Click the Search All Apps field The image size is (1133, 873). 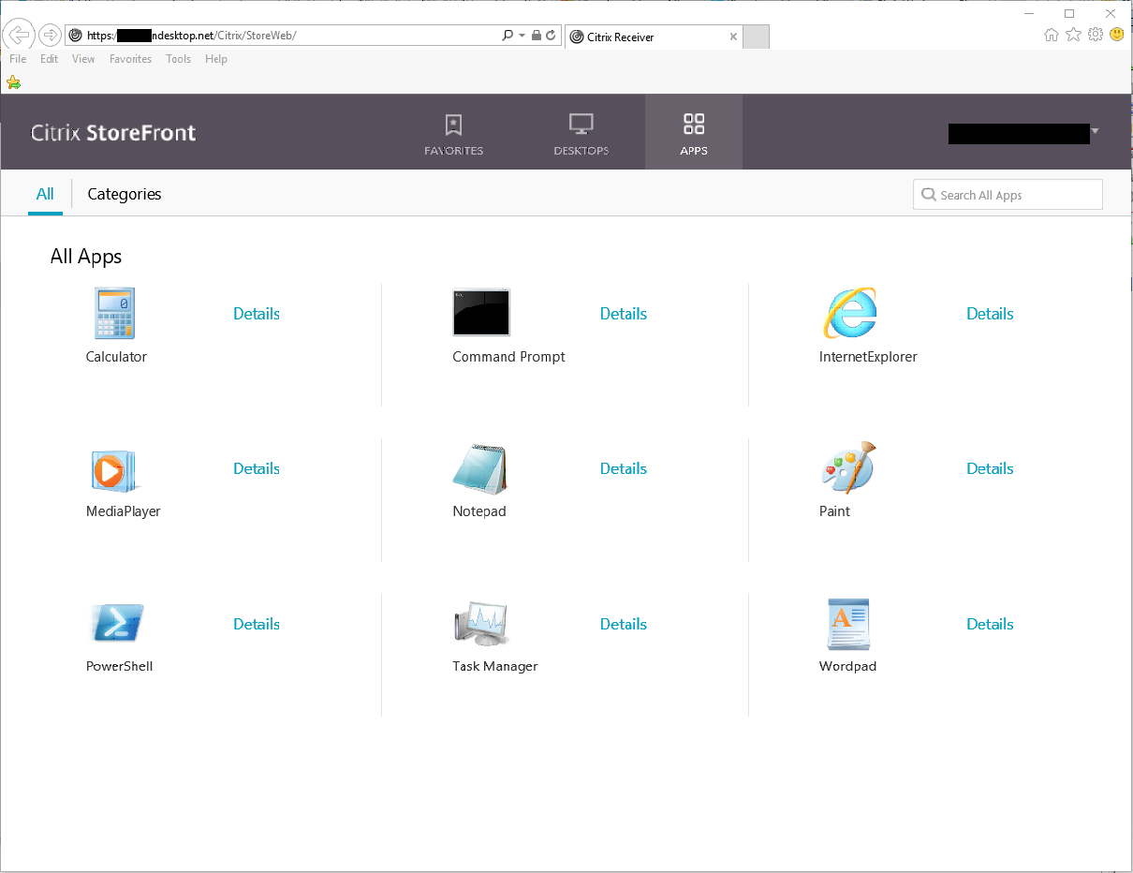(x=1008, y=195)
